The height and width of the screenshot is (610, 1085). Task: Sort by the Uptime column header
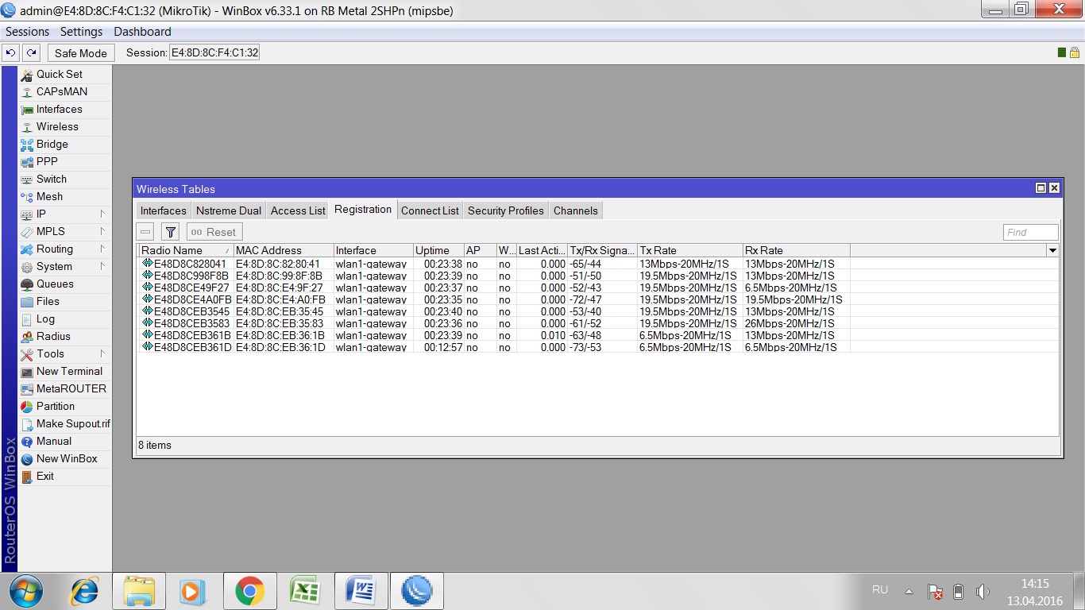click(x=438, y=250)
